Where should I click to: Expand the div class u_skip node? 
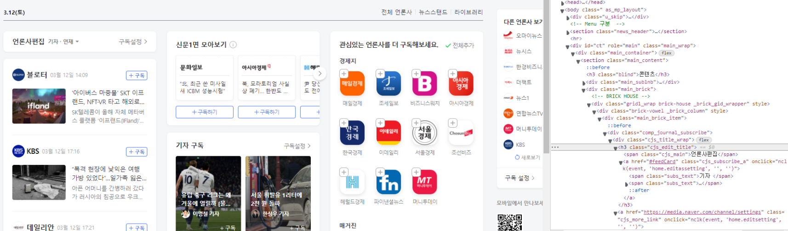[x=568, y=17]
